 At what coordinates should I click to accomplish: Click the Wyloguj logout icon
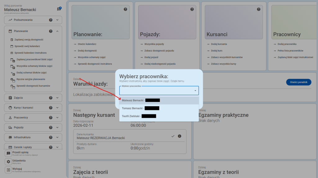8,170
